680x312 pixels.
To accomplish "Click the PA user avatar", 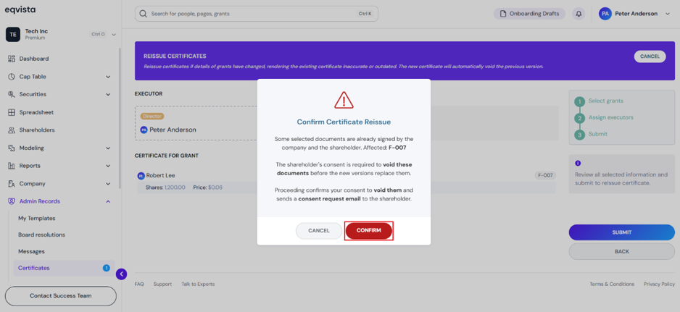I will [605, 14].
